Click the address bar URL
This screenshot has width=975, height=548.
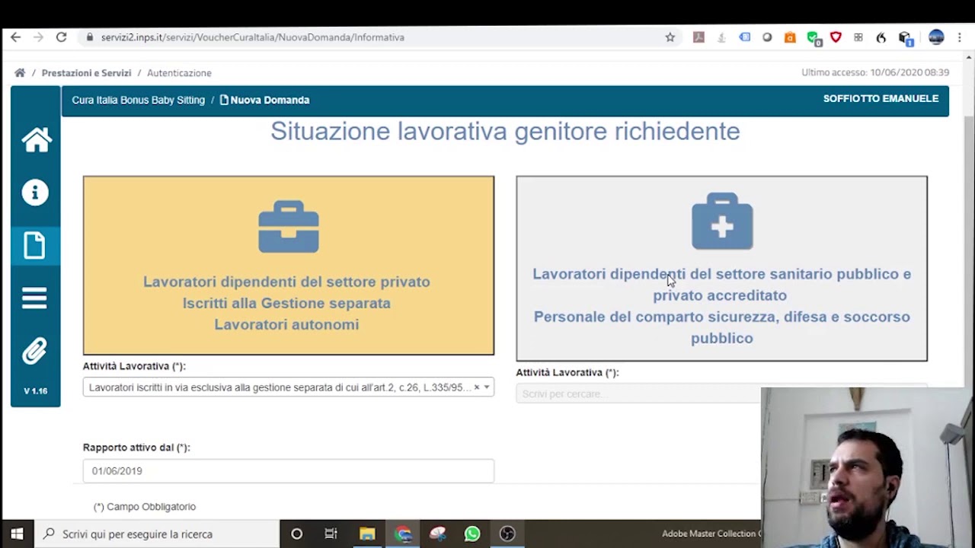point(252,37)
